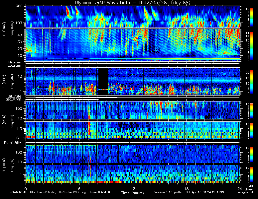Click the 'E (RAR)' axis label
Viewport: 258px width, 199px height.
point(4,29)
